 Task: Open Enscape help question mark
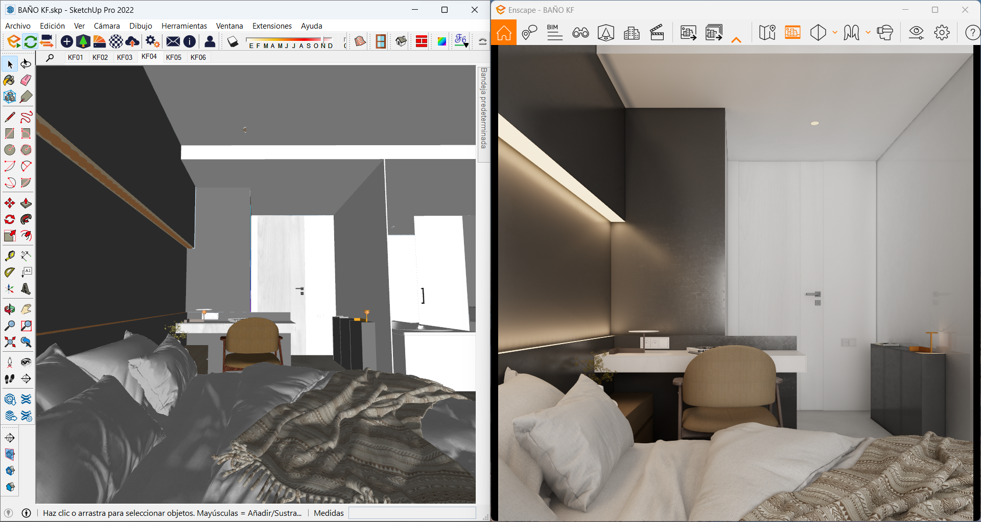click(x=972, y=33)
